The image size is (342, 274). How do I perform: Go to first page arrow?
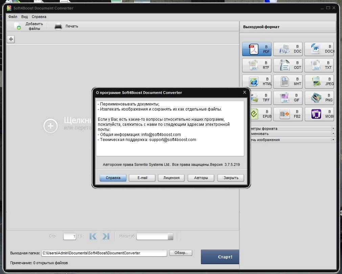pyautogui.click(x=93, y=236)
